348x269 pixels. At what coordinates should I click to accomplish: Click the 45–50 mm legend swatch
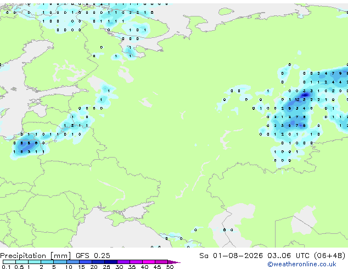pos(161,262)
